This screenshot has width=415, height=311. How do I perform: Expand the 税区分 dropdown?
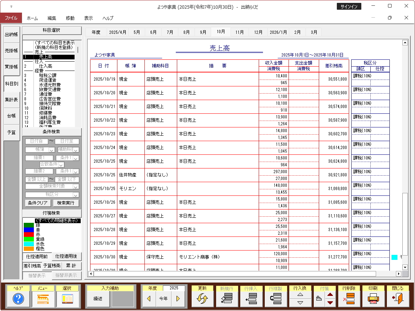[76, 195]
